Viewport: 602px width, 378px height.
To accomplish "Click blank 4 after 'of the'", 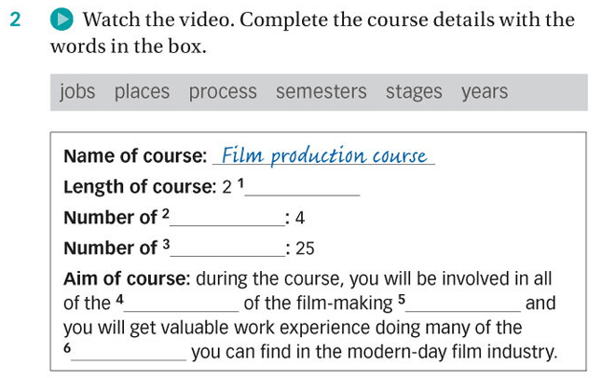I will [183, 304].
